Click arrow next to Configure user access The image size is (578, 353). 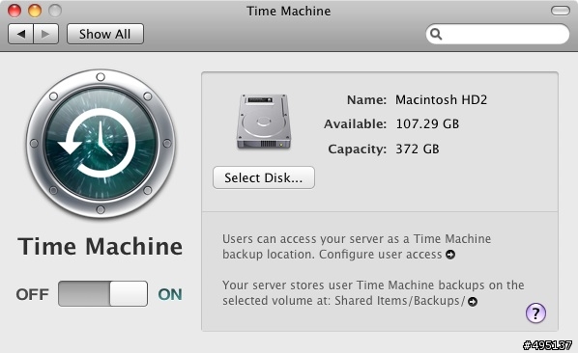[450, 255]
